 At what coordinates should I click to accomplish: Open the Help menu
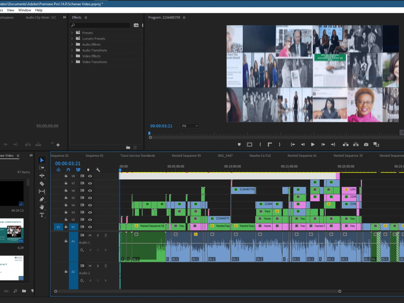tap(39, 10)
